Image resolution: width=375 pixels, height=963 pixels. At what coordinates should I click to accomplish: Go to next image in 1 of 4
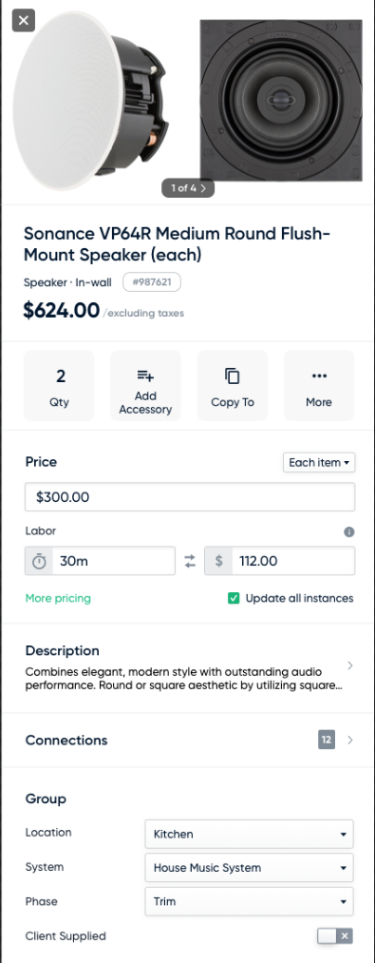click(x=204, y=188)
